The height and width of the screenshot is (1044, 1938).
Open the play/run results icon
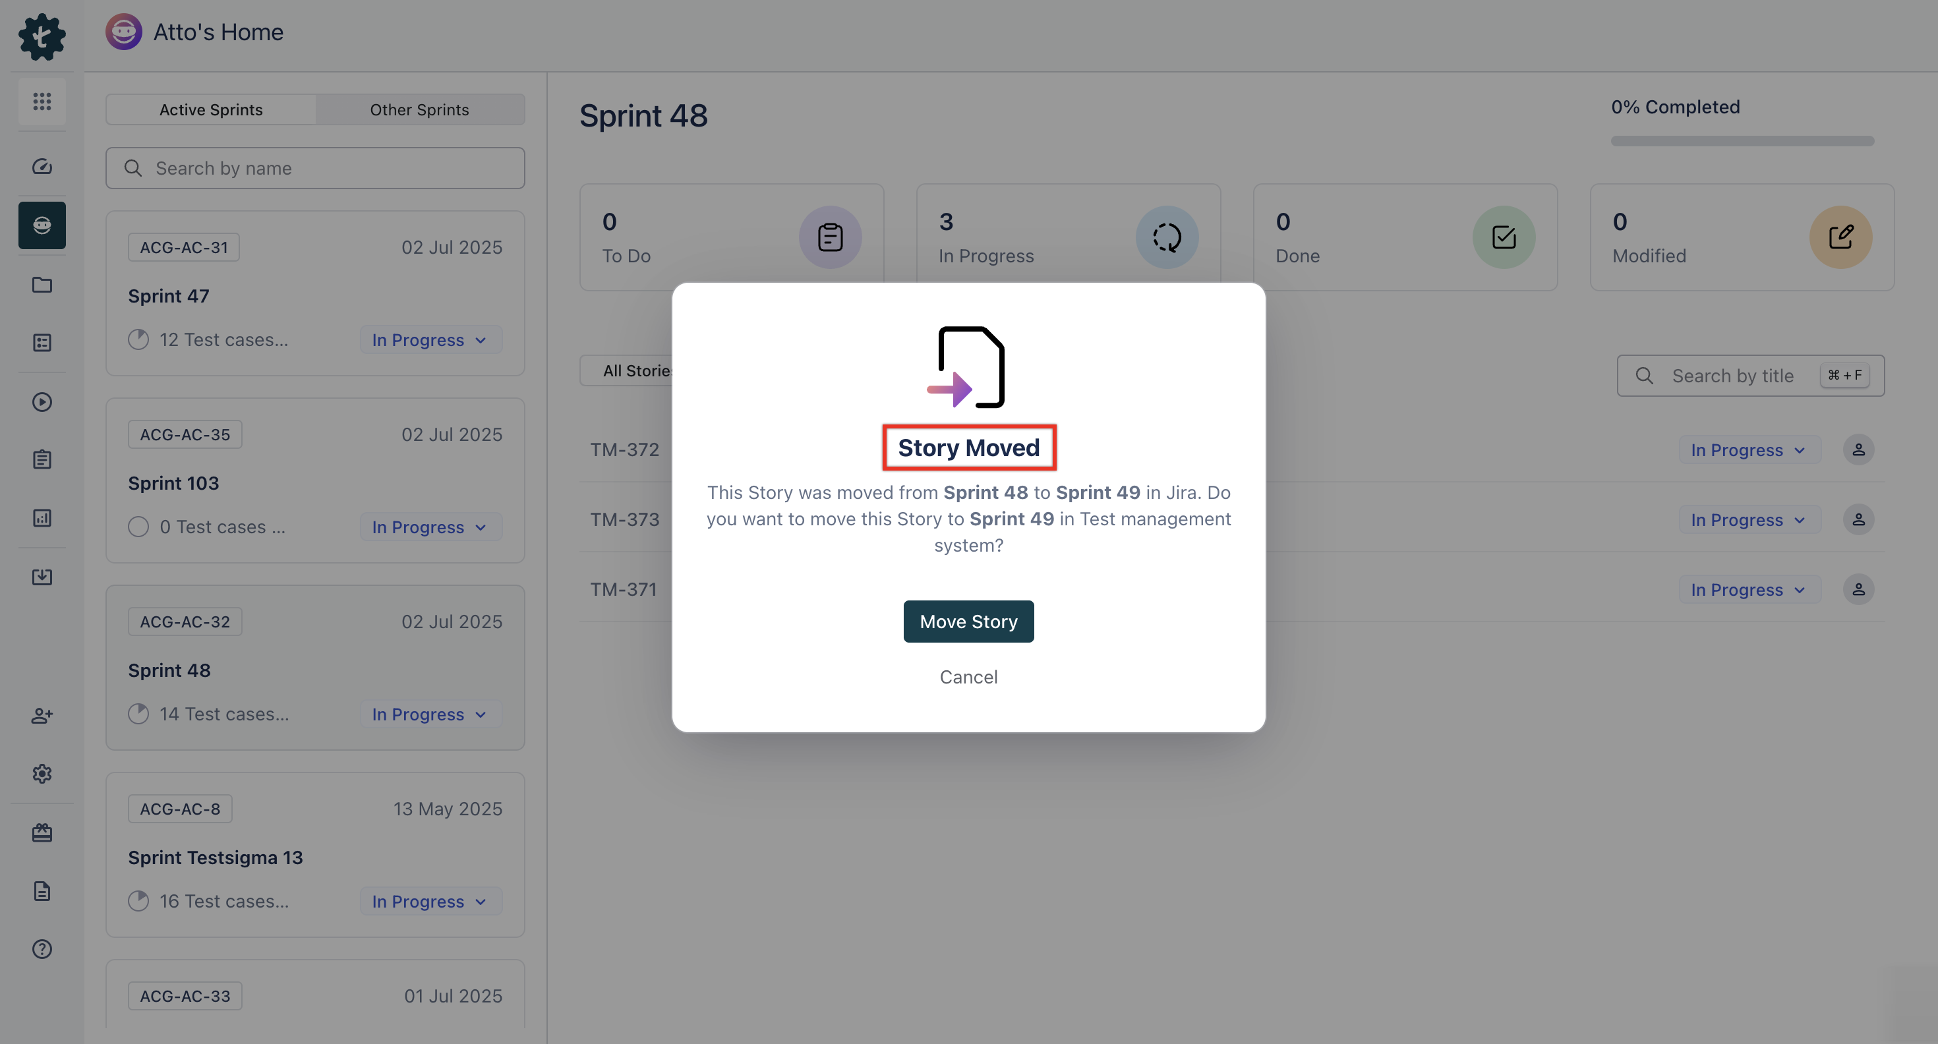pos(42,401)
